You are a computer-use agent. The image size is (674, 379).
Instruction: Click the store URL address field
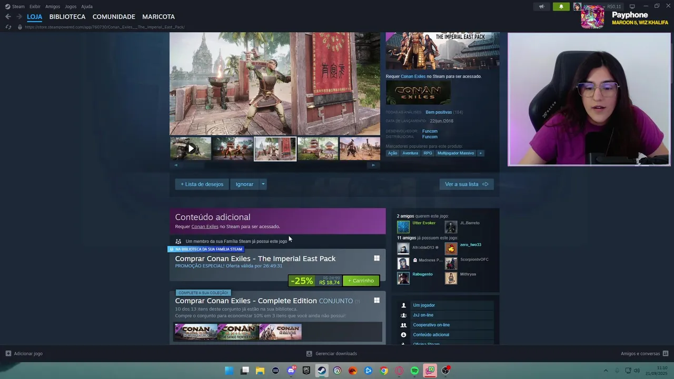coord(104,27)
